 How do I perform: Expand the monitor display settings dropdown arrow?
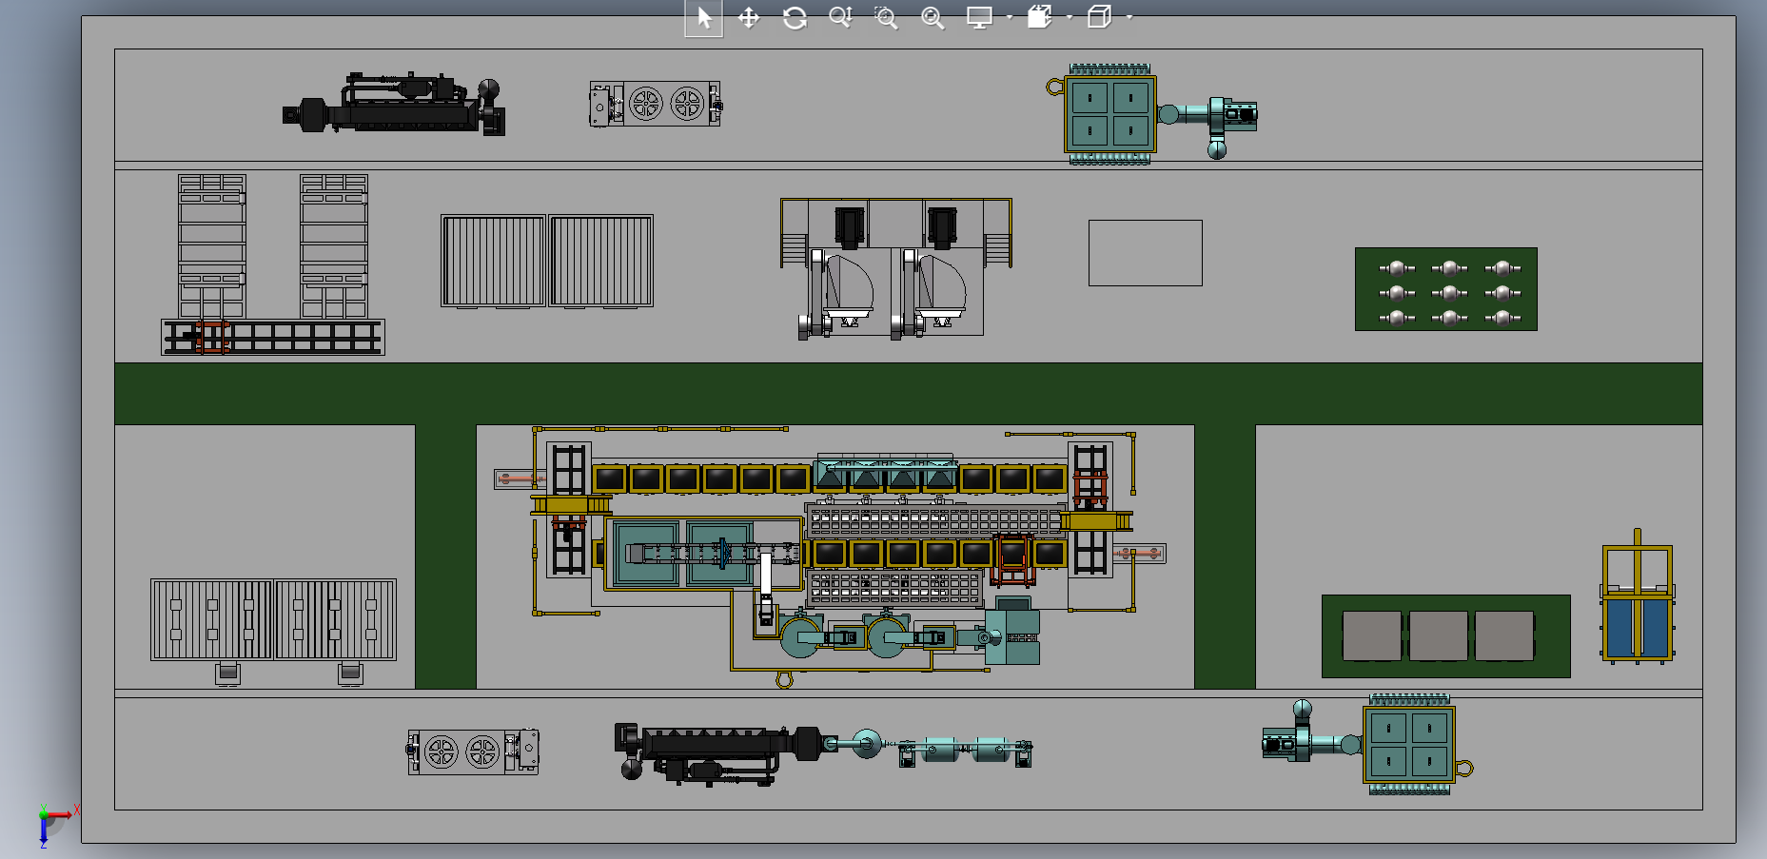pyautogui.click(x=1010, y=18)
